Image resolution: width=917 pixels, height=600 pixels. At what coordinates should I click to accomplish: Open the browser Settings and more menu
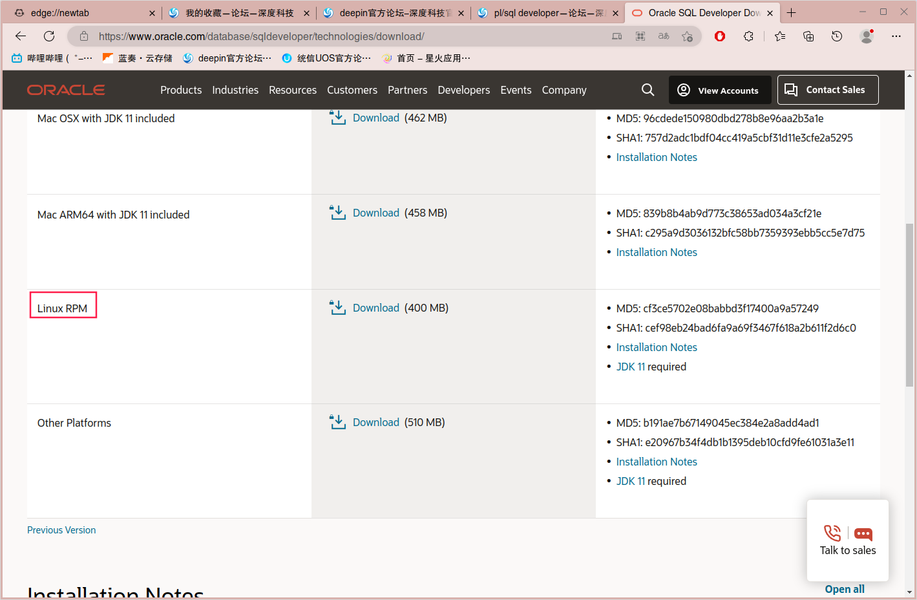(896, 36)
